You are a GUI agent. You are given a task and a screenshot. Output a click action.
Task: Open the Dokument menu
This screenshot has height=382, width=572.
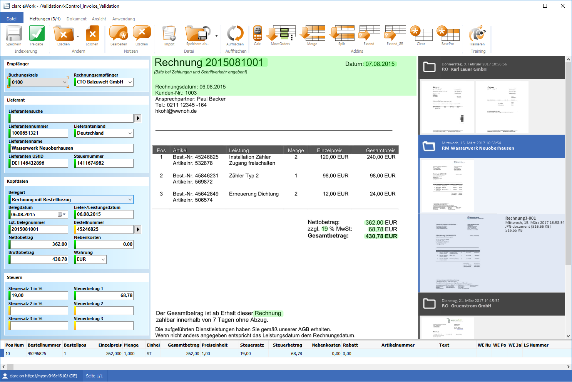point(76,19)
